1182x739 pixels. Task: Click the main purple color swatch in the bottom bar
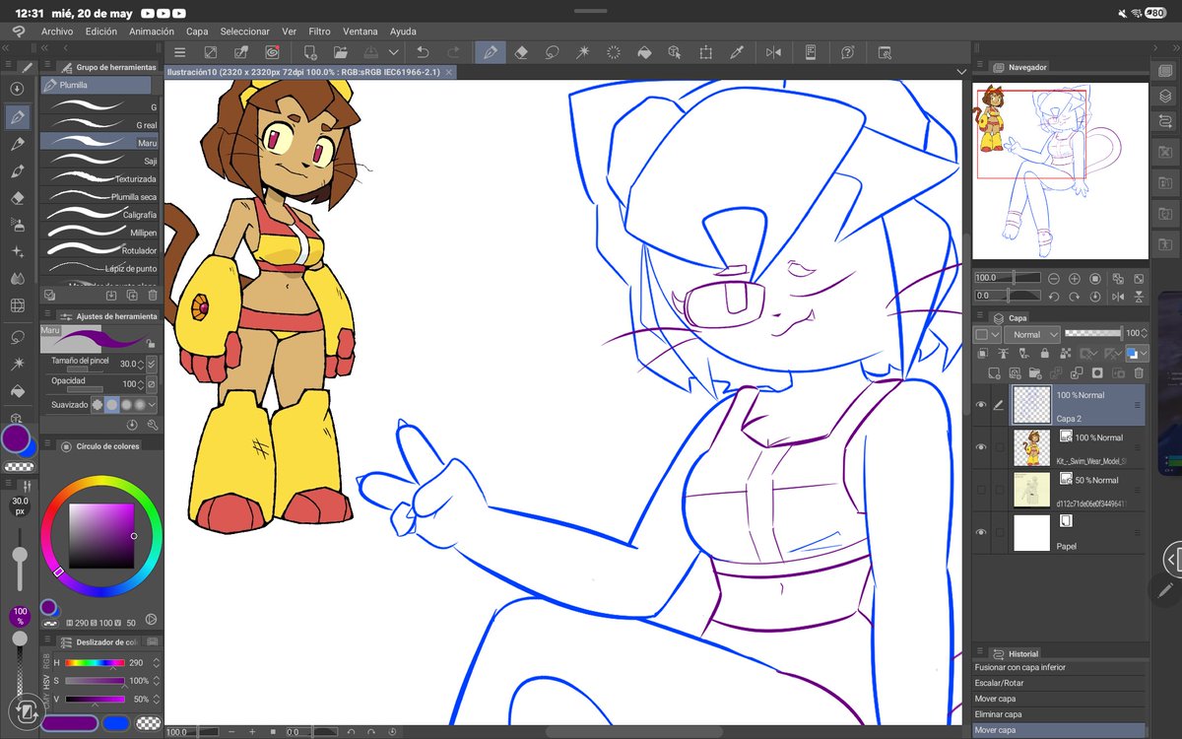click(69, 723)
